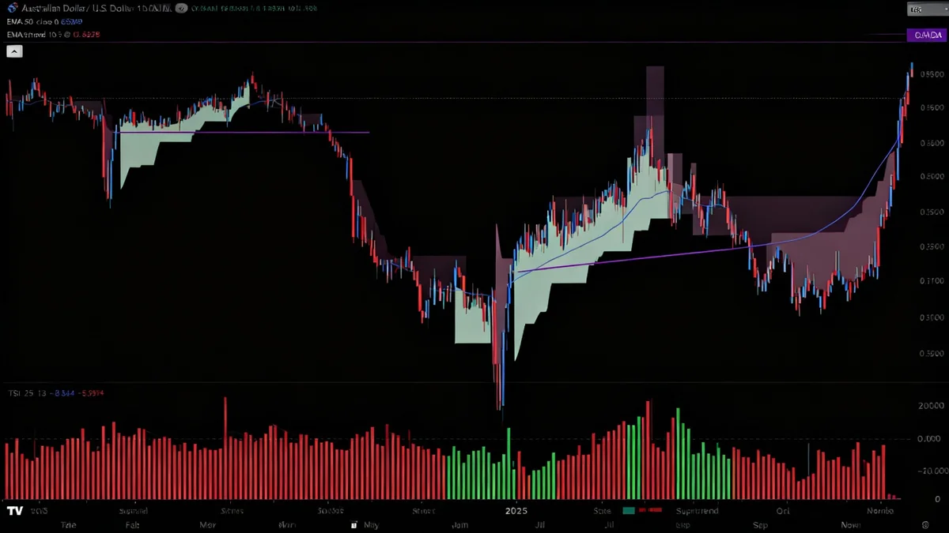Viewport: 949px width, 533px height.
Task: Click the AUD/USD symbol icon
Action: (x=13, y=8)
